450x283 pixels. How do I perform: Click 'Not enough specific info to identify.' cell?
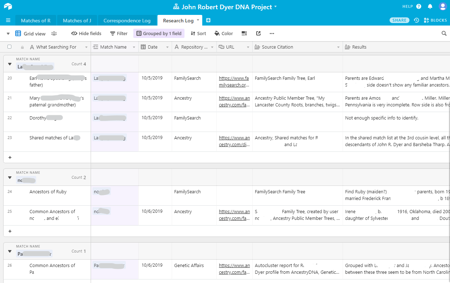pyautogui.click(x=396, y=122)
